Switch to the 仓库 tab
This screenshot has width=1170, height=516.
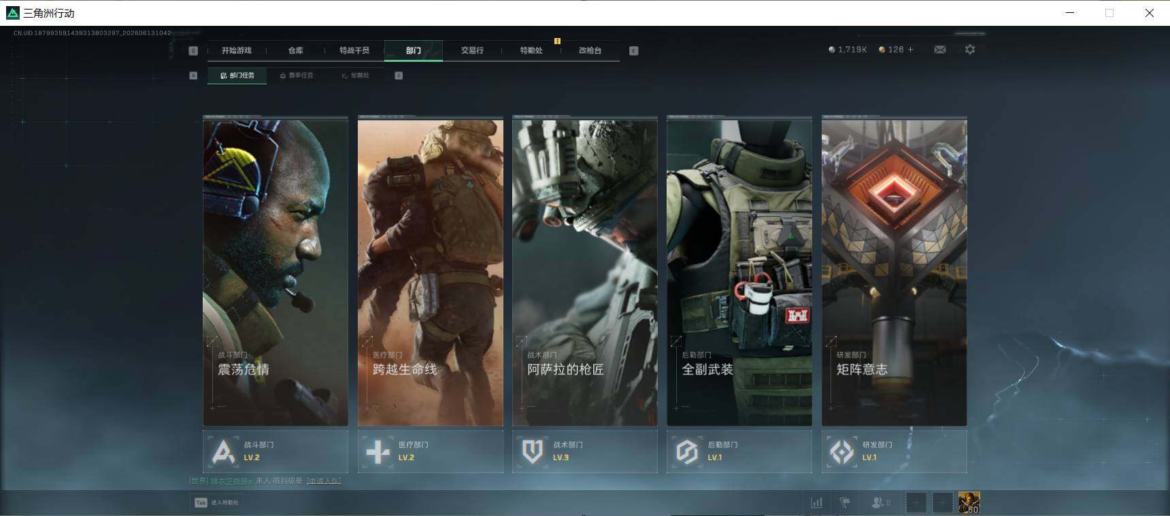[295, 50]
